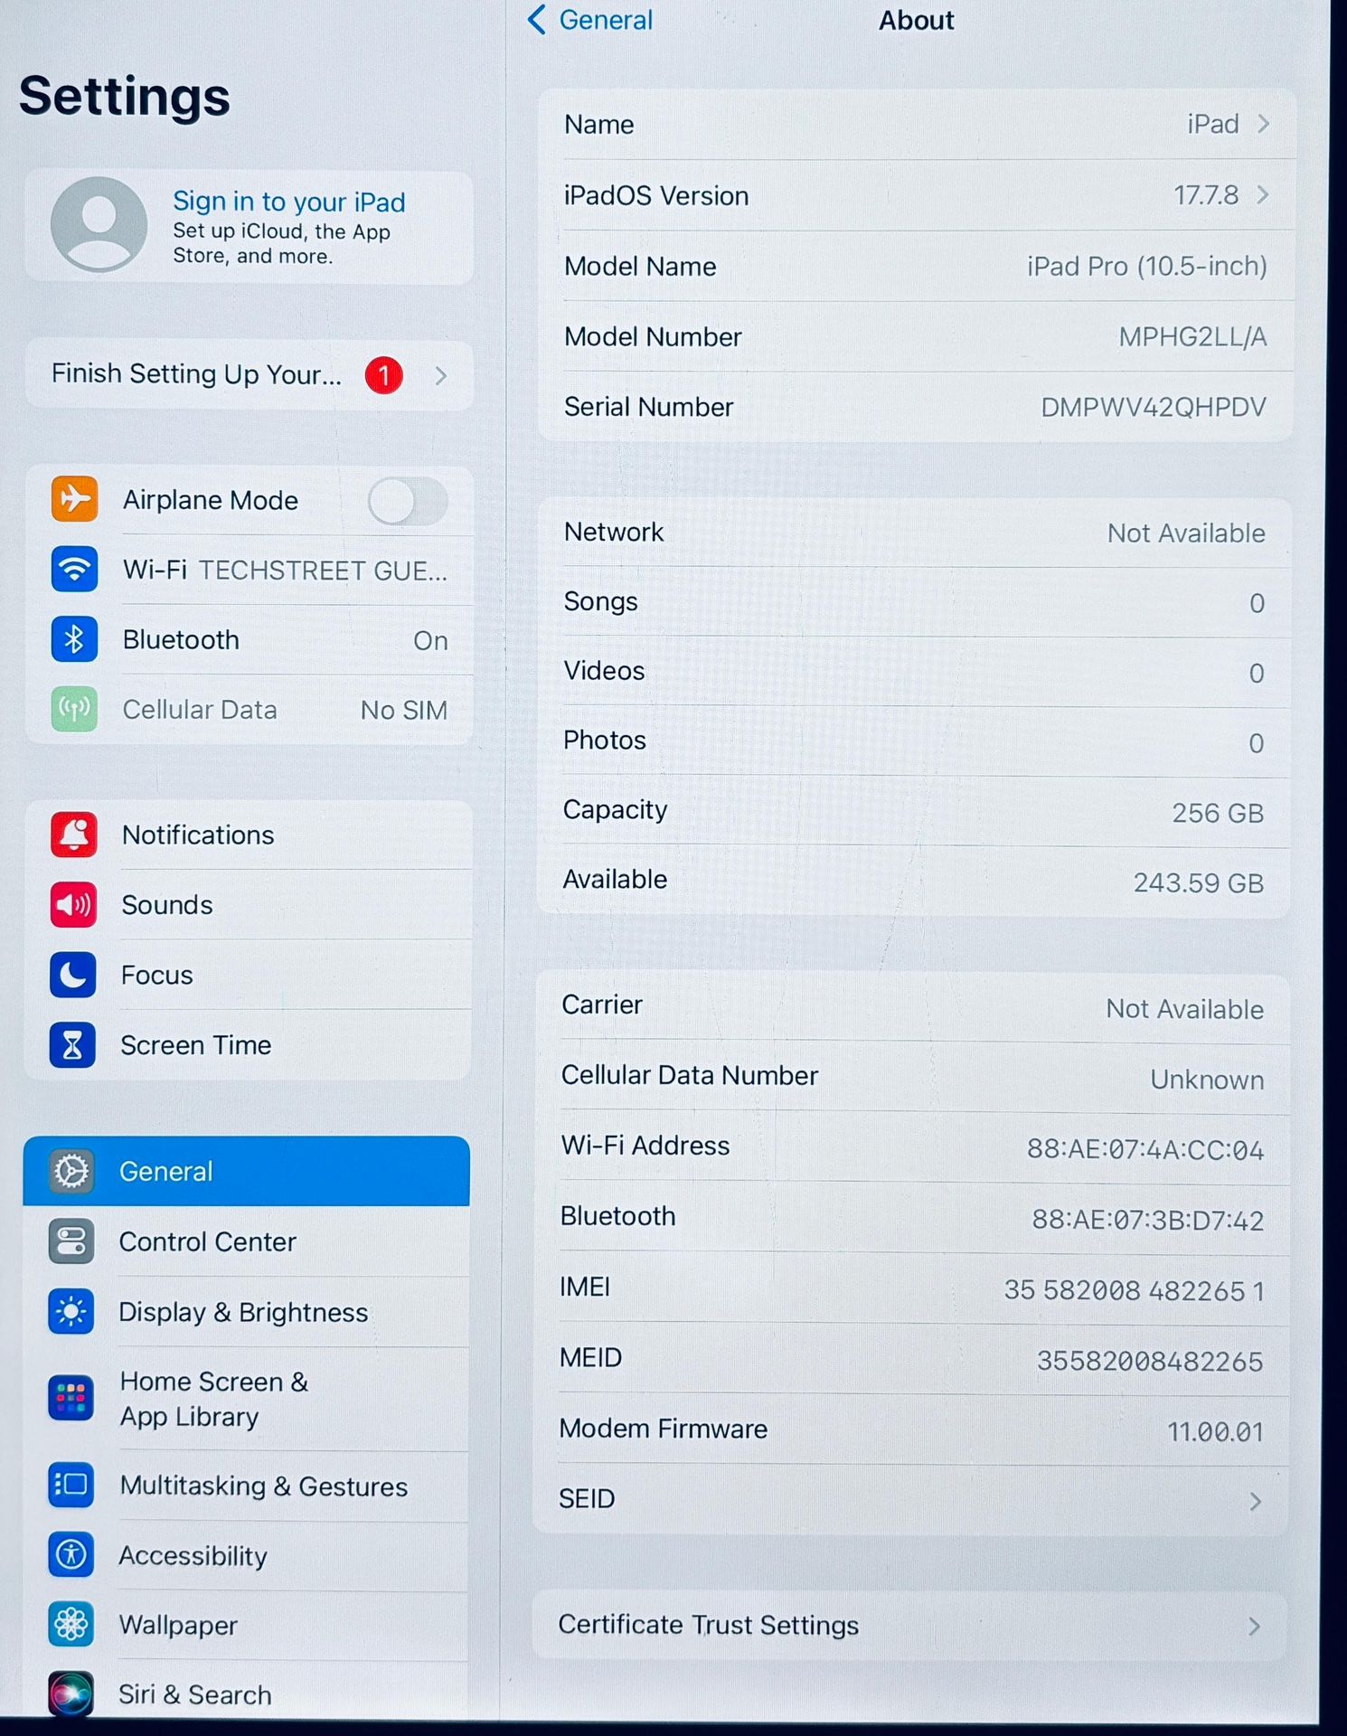Tap the Wi-Fi settings icon
Image resolution: width=1347 pixels, height=1736 pixels.
[74, 570]
